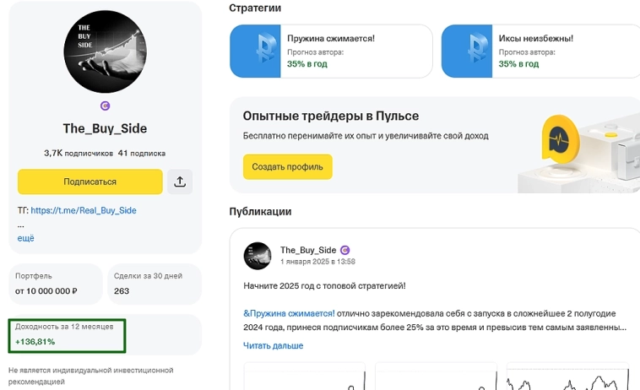Click the share profile icon button
This screenshot has height=390, width=640.
(181, 181)
